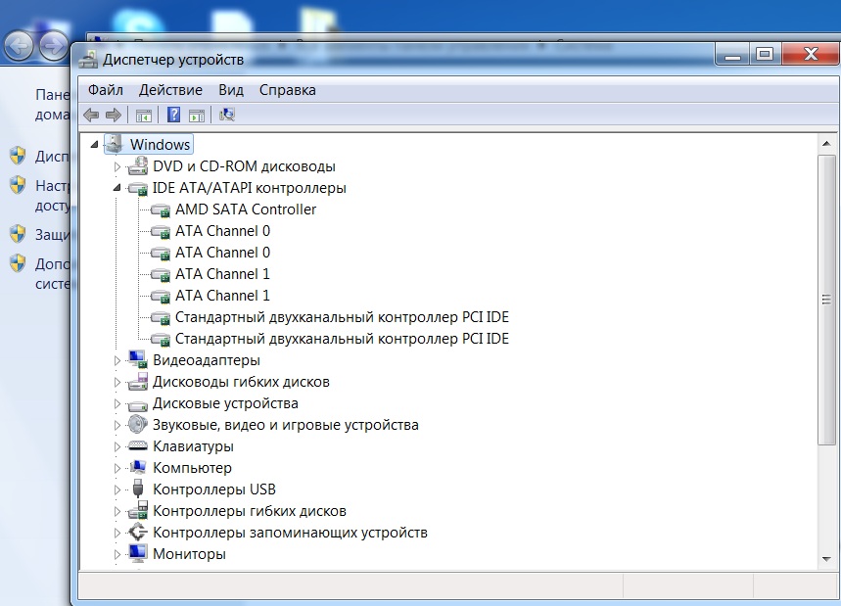The image size is (841, 606).
Task: Minimize the Диспетчер устройств window
Action: pos(732,55)
